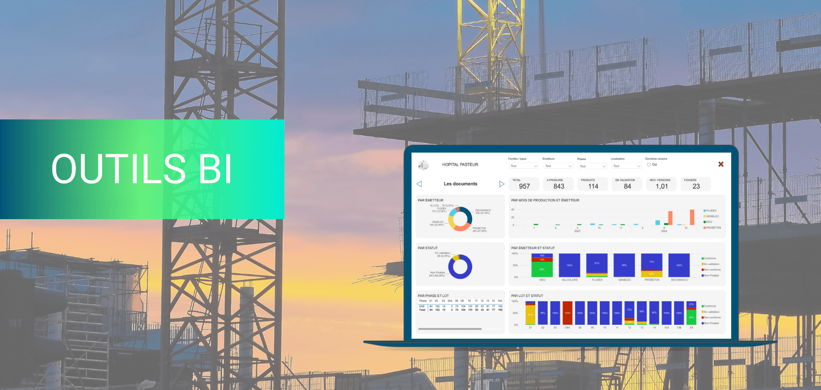
Task: Go to previous page with left arrow
Action: pyautogui.click(x=419, y=184)
